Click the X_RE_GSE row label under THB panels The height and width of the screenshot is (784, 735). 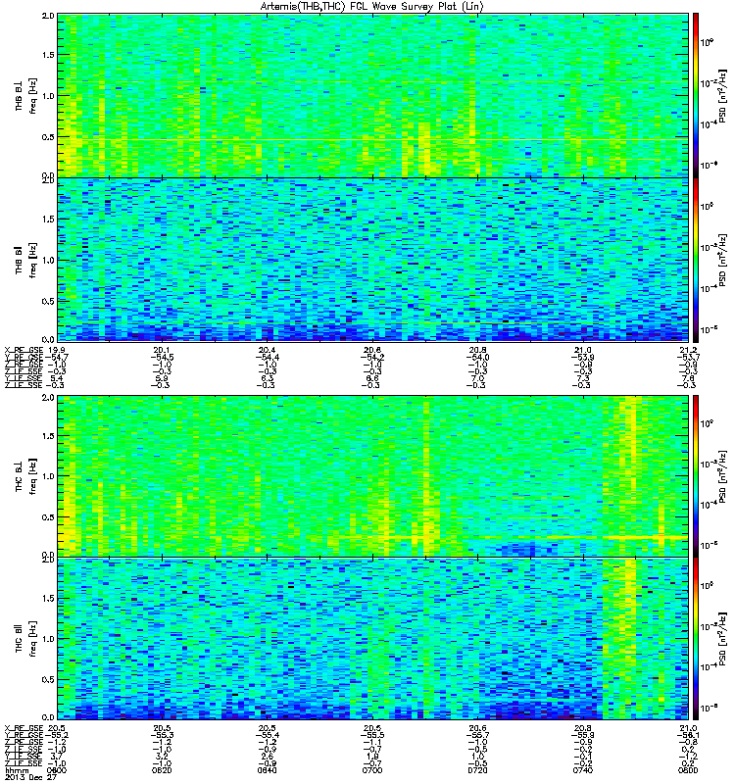24,350
